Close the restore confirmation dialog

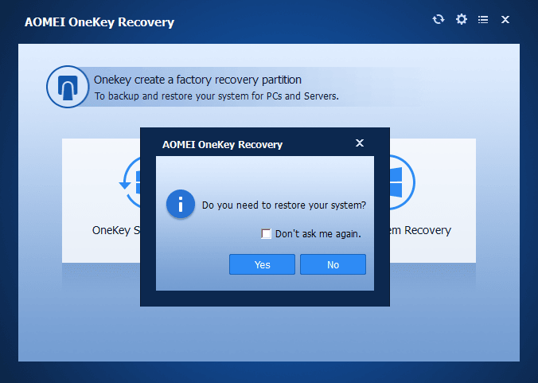coord(359,143)
